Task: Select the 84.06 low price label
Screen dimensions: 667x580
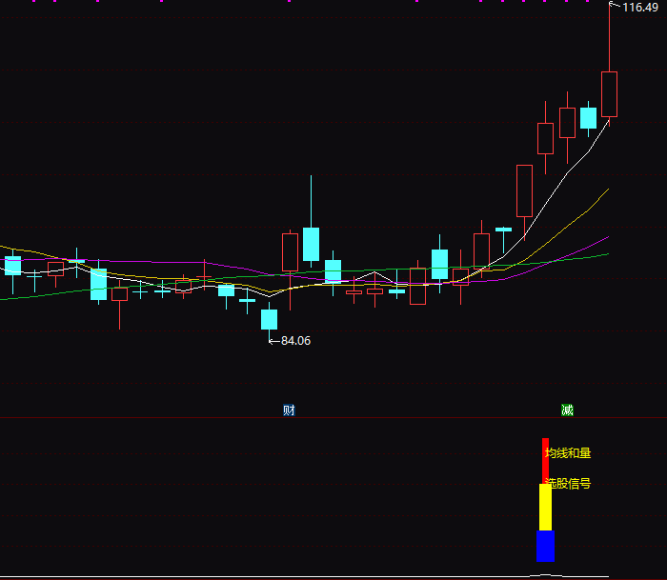Action: tap(295, 341)
